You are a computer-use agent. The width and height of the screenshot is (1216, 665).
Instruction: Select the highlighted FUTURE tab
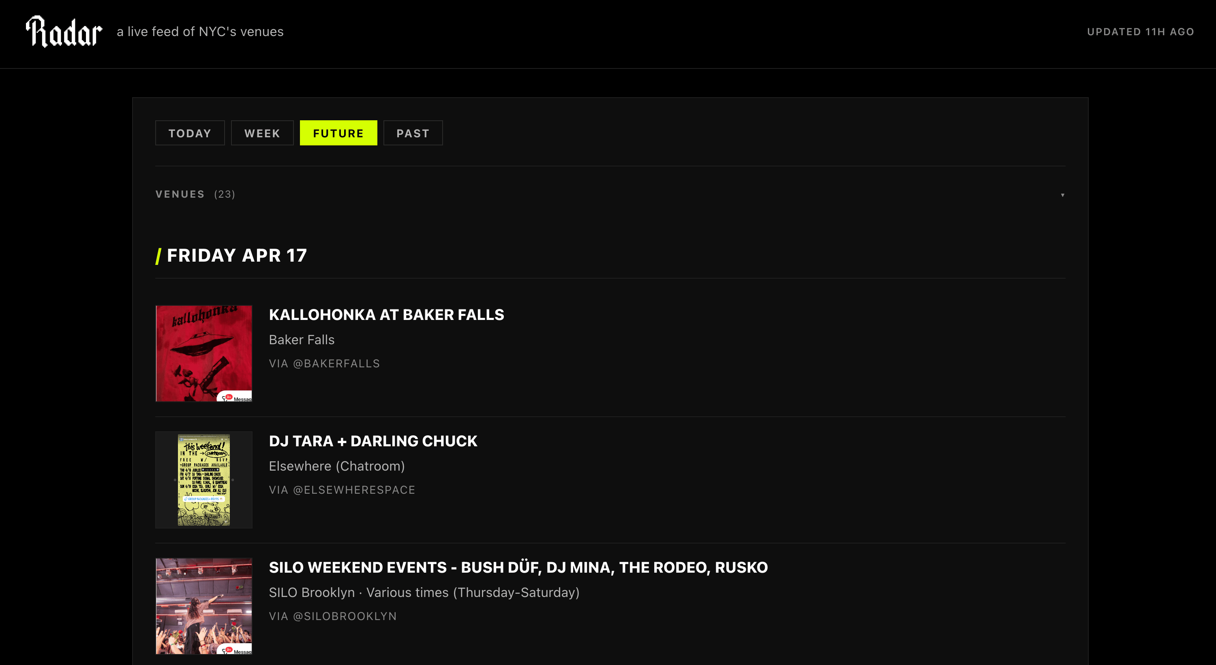coord(338,133)
